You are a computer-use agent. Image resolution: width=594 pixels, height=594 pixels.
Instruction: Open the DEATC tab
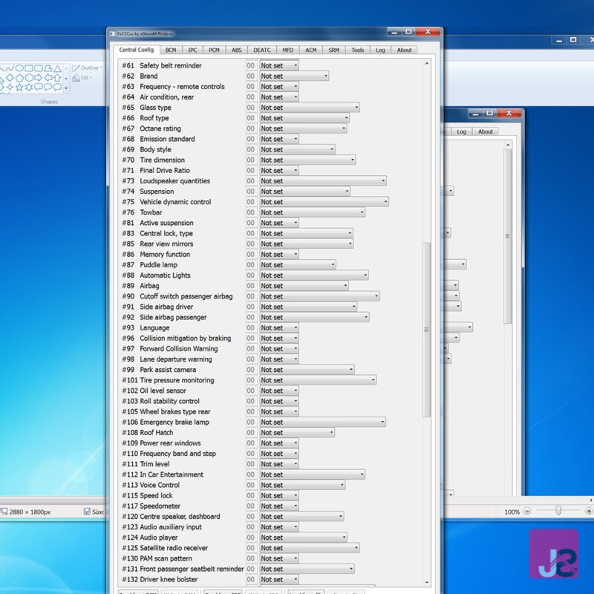click(x=262, y=50)
